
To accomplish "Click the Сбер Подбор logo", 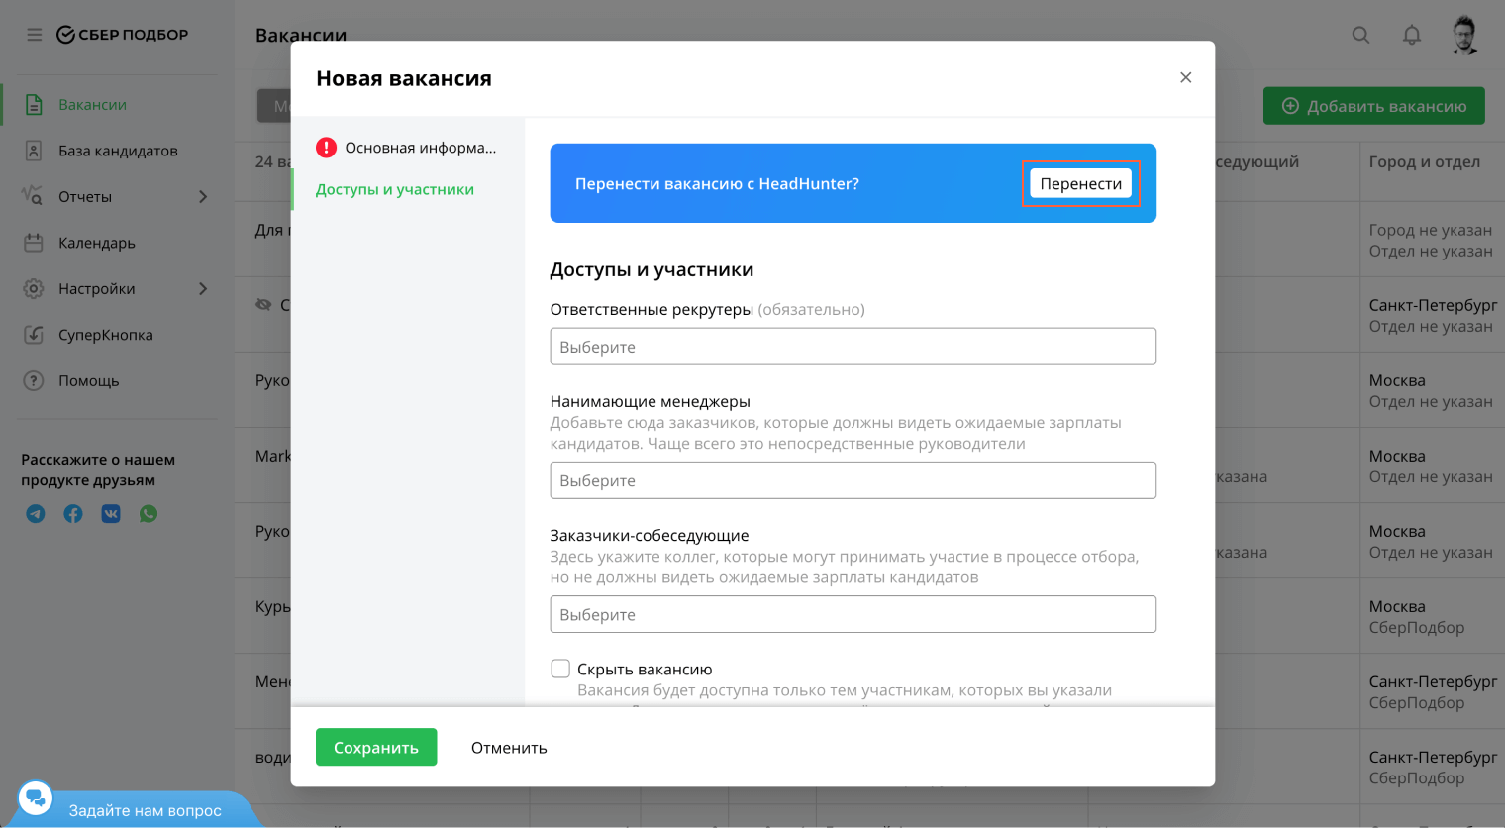I will point(122,35).
